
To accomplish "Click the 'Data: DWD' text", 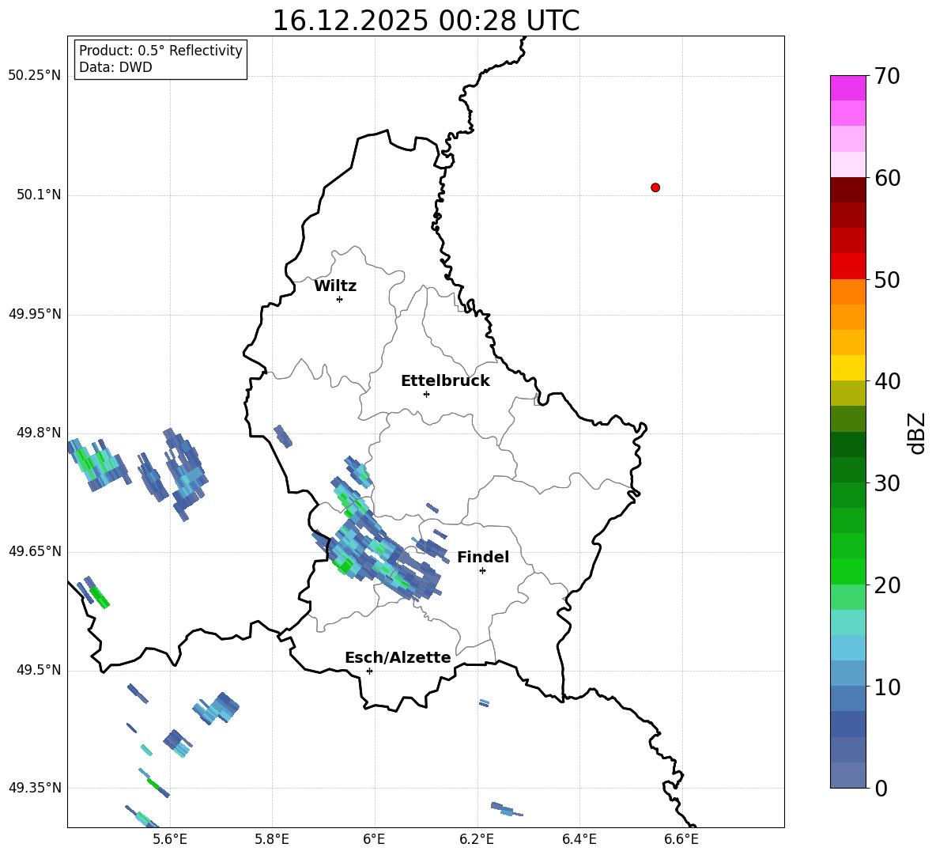I will (x=115, y=67).
